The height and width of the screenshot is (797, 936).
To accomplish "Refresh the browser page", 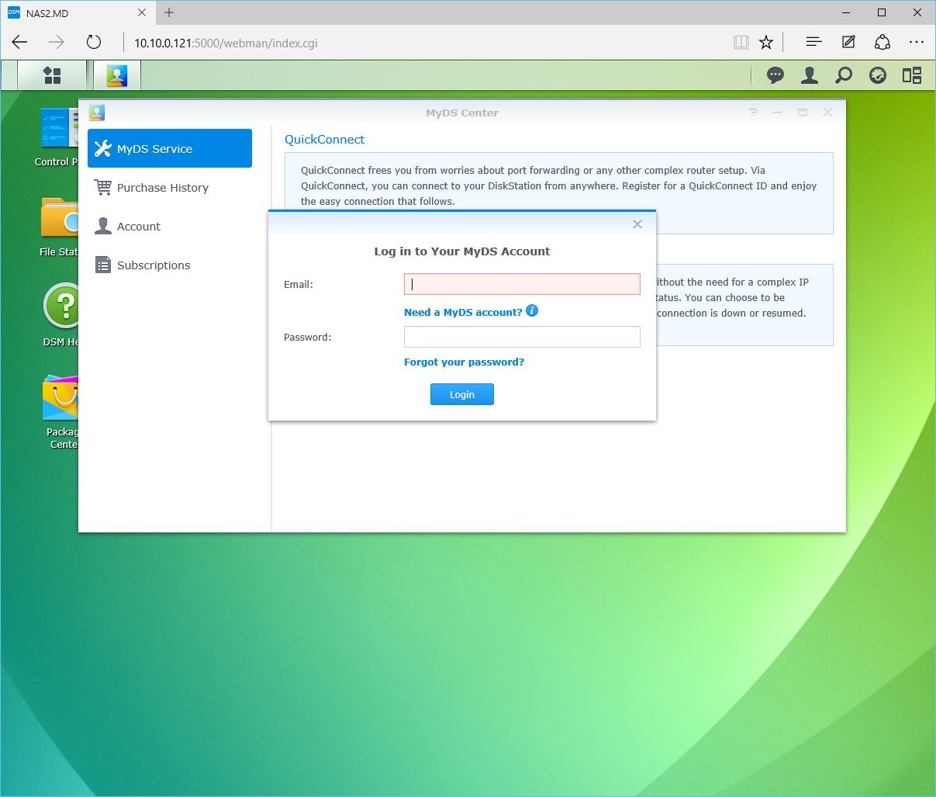I will coord(94,43).
